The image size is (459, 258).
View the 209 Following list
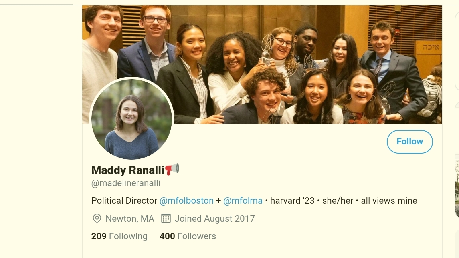[119, 236]
